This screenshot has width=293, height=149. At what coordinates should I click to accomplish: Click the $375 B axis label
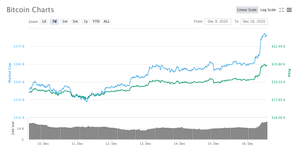pos(19,46)
